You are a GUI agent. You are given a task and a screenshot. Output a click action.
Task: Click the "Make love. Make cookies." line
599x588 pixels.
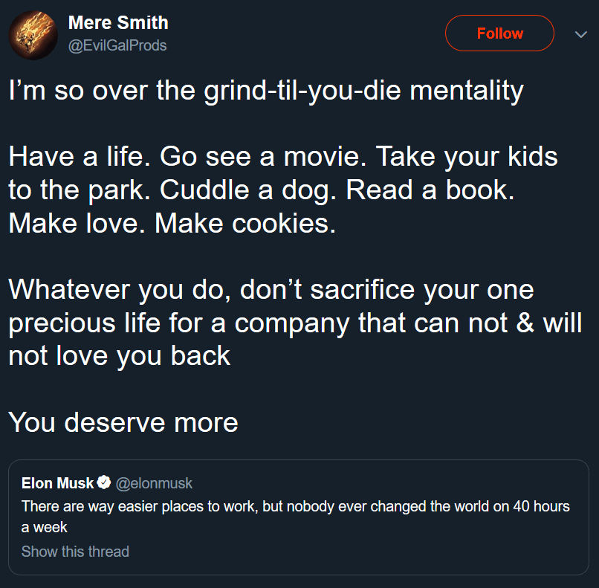click(172, 222)
